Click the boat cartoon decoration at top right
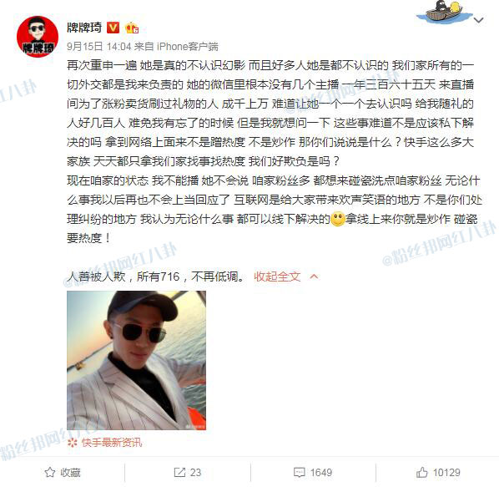 click(444, 12)
